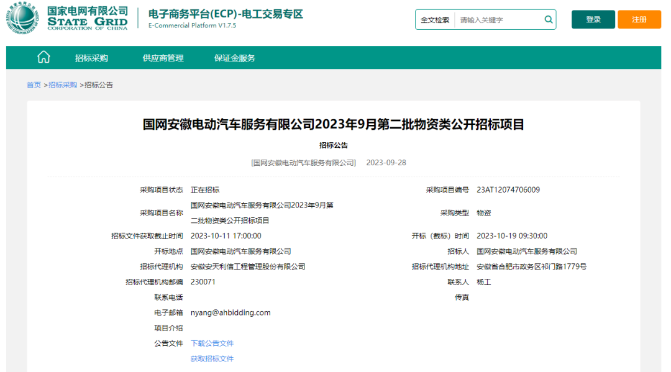Click 电子商务平台(ECP)-电工交易专区 platform title
This screenshot has height=372, width=671.
pyautogui.click(x=226, y=14)
